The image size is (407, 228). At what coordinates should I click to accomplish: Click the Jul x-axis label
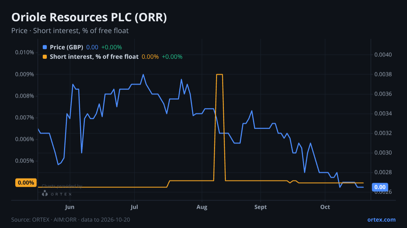coord(134,207)
